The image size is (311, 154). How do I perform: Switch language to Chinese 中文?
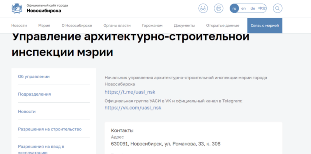(x=262, y=9)
